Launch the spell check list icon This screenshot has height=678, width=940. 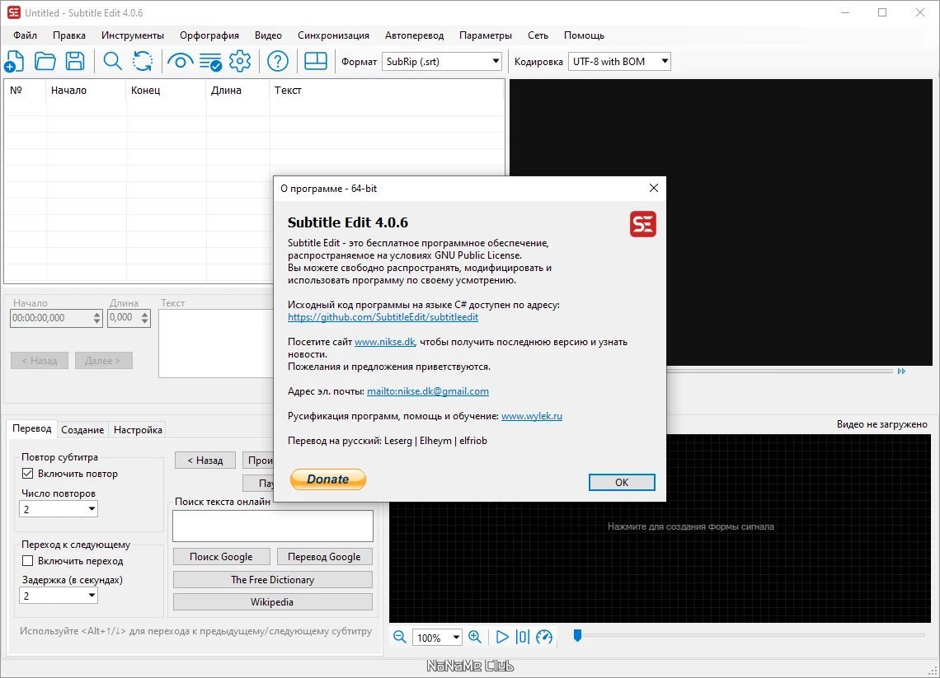click(210, 61)
